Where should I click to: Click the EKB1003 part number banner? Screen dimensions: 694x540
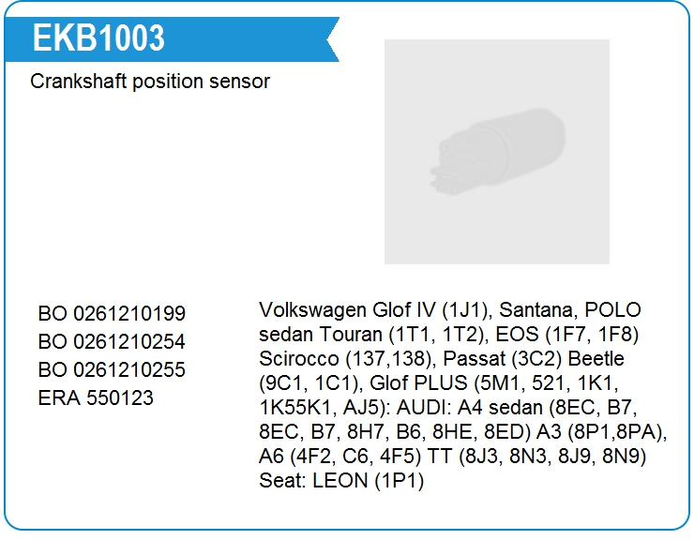click(98, 37)
